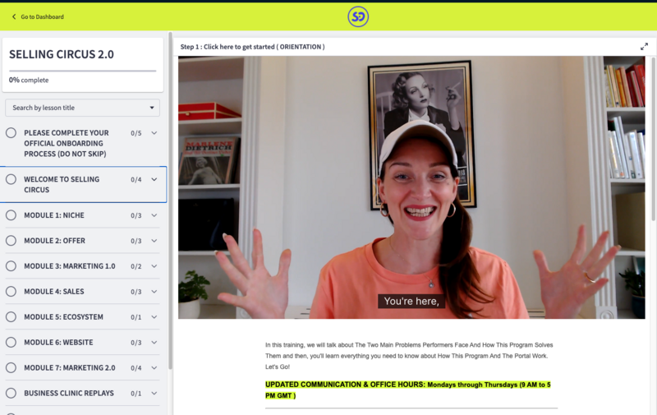
Task: Toggle completion circle for Welcome to Selling Circus
Action: click(11, 179)
